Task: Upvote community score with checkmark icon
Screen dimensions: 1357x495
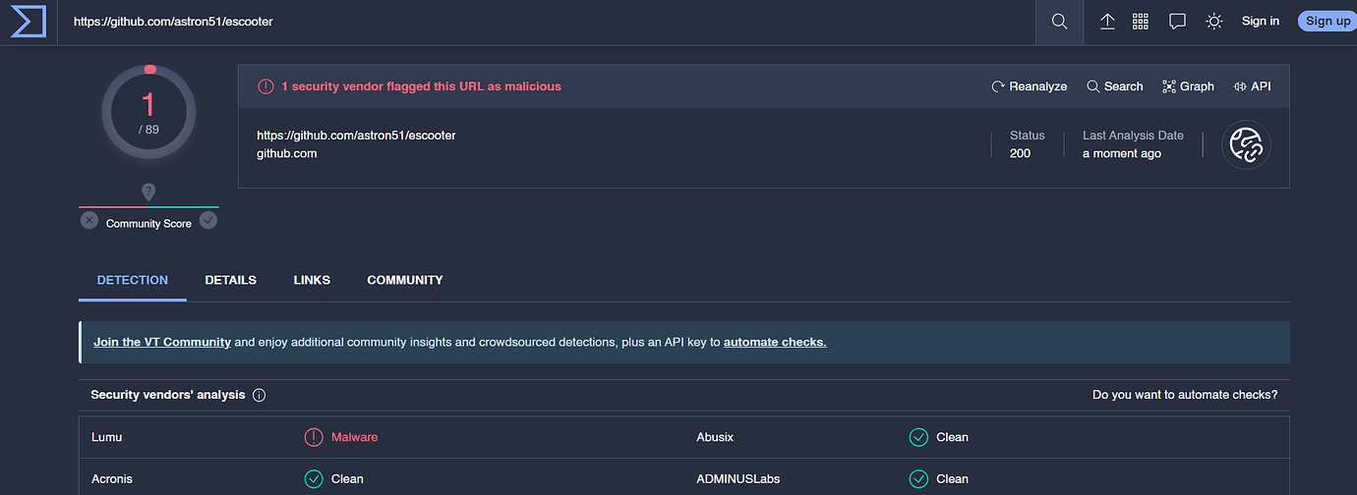Action: click(x=208, y=220)
